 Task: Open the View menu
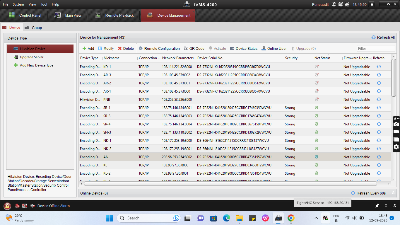tap(33, 4)
